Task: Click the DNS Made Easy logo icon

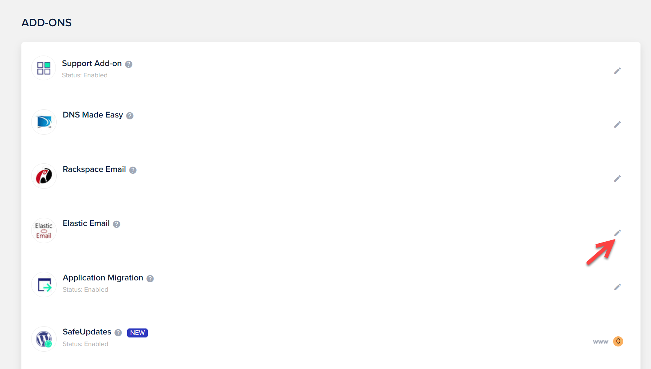Action: point(44,122)
